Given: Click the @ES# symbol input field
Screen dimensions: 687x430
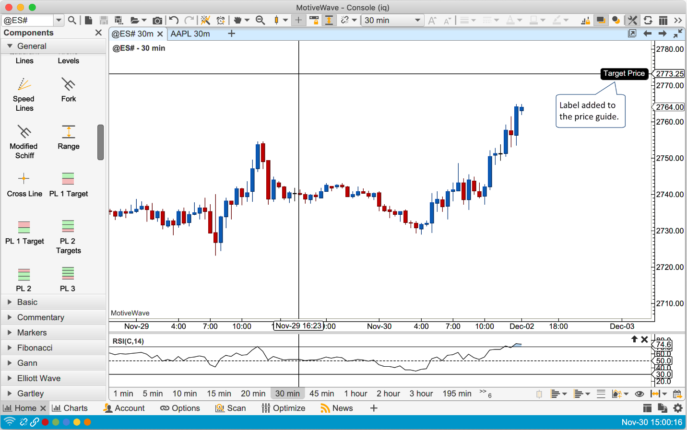Looking at the screenshot, I should [x=28, y=20].
